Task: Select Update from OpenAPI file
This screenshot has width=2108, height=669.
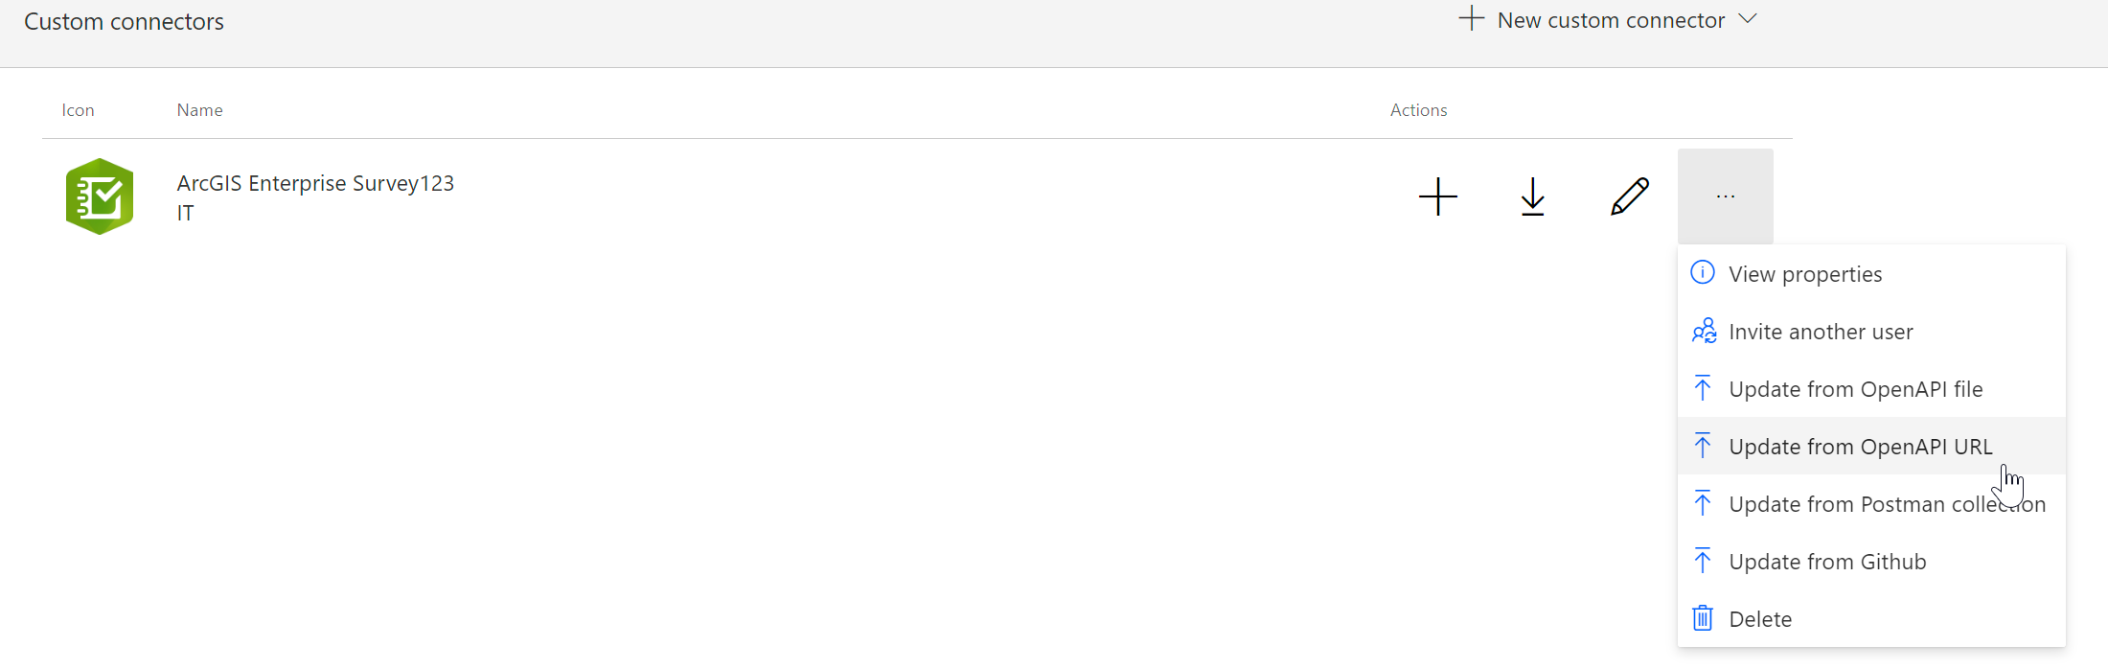Action: (1855, 389)
